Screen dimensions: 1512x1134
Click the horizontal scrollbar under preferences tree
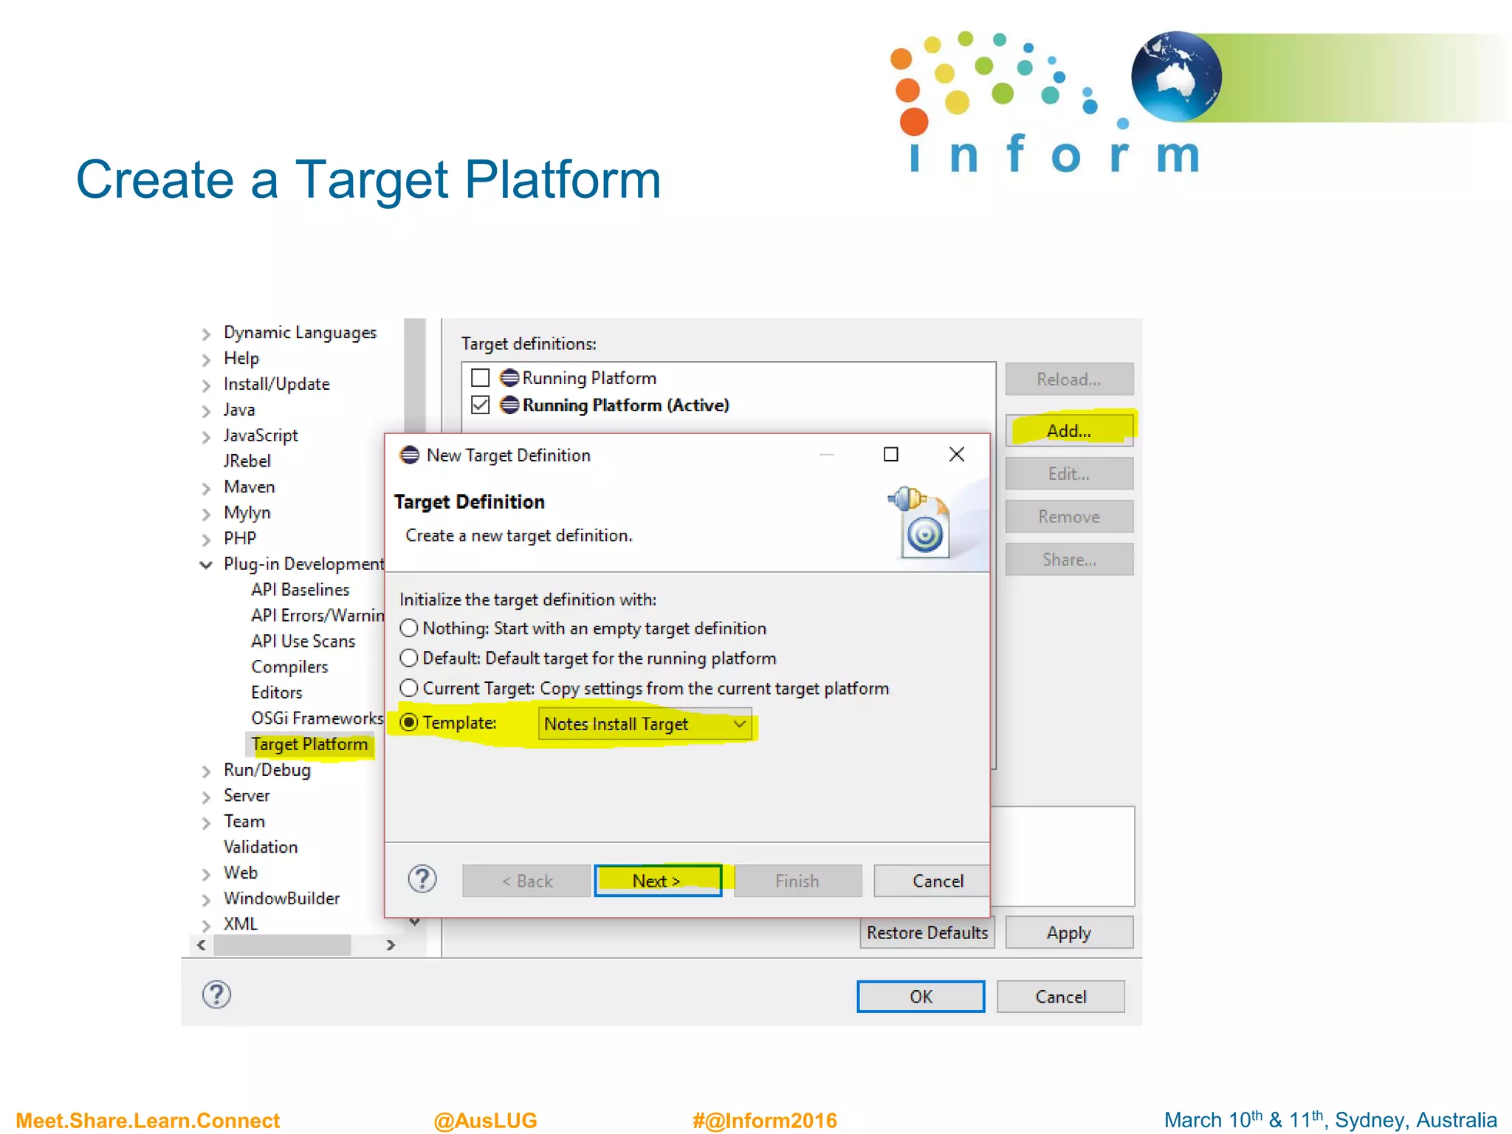click(282, 945)
